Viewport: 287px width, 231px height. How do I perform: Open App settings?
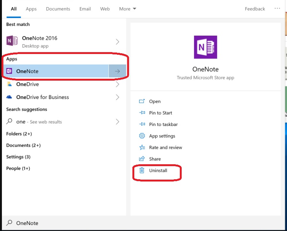[162, 136]
